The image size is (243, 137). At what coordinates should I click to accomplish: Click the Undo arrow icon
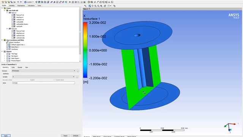coord(18,2)
